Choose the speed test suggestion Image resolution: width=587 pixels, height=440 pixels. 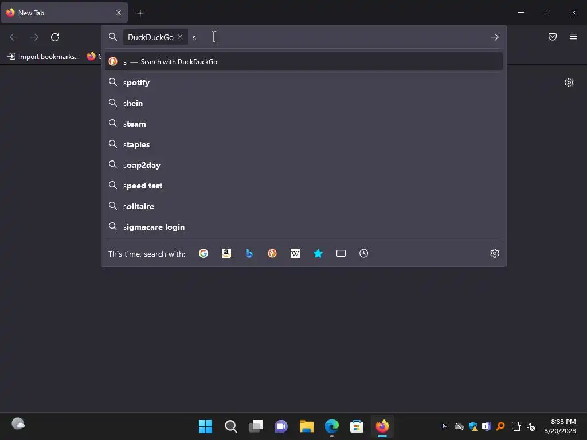point(304,186)
